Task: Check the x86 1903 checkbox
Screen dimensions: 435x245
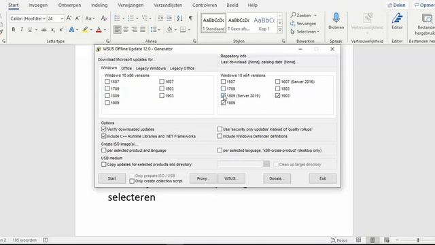Action: click(x=162, y=96)
